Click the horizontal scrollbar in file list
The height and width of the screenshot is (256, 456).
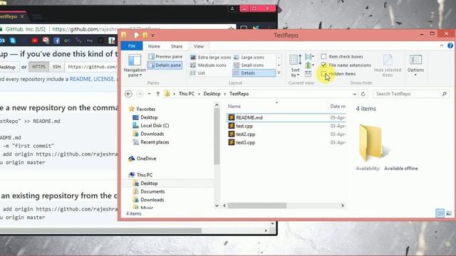256,206
